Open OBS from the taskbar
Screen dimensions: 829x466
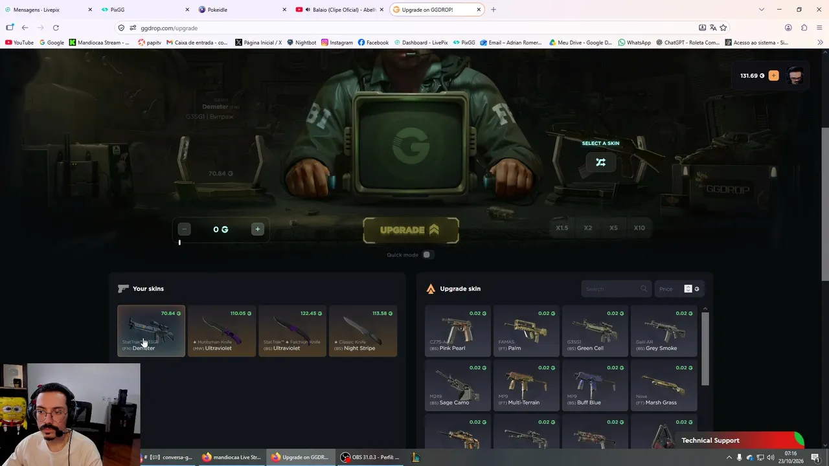pyautogui.click(x=371, y=457)
